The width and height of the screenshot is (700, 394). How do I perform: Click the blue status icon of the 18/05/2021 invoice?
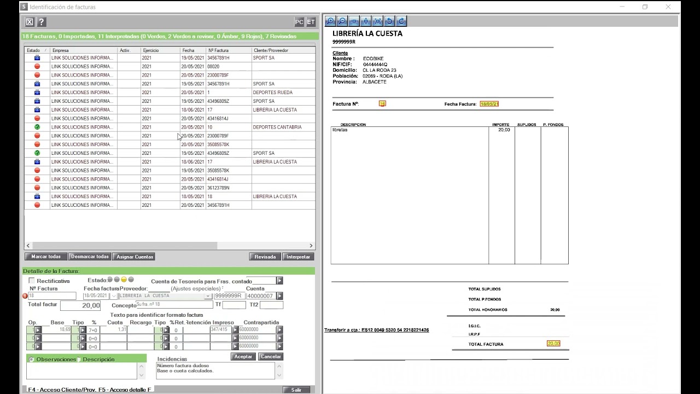[x=37, y=196]
